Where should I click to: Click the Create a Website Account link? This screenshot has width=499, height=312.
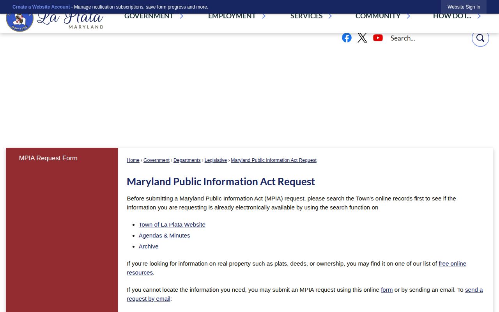pos(41,7)
